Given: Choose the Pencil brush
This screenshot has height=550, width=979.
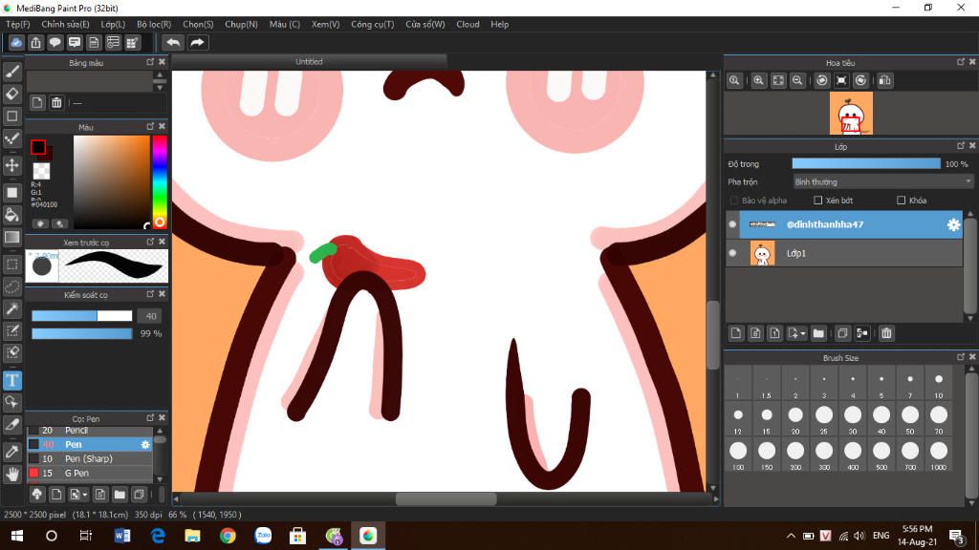Looking at the screenshot, I should click(90, 431).
